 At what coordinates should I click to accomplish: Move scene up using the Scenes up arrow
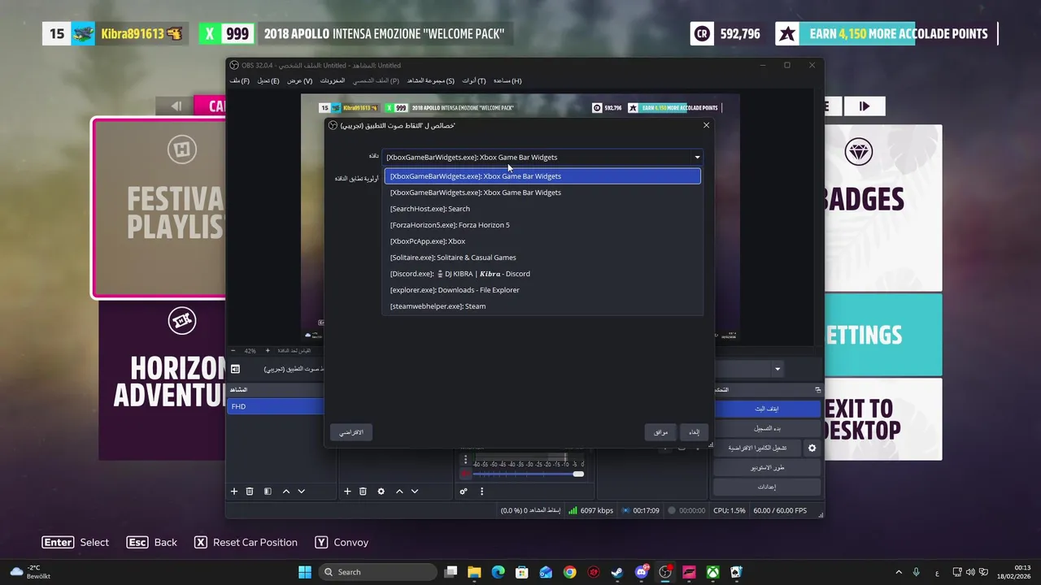pos(286,492)
